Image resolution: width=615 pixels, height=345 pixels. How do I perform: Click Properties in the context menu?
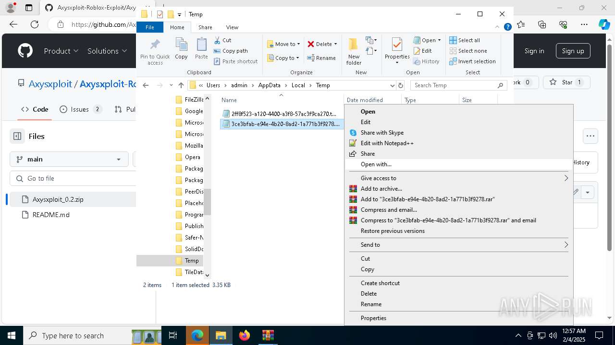(x=459, y=318)
